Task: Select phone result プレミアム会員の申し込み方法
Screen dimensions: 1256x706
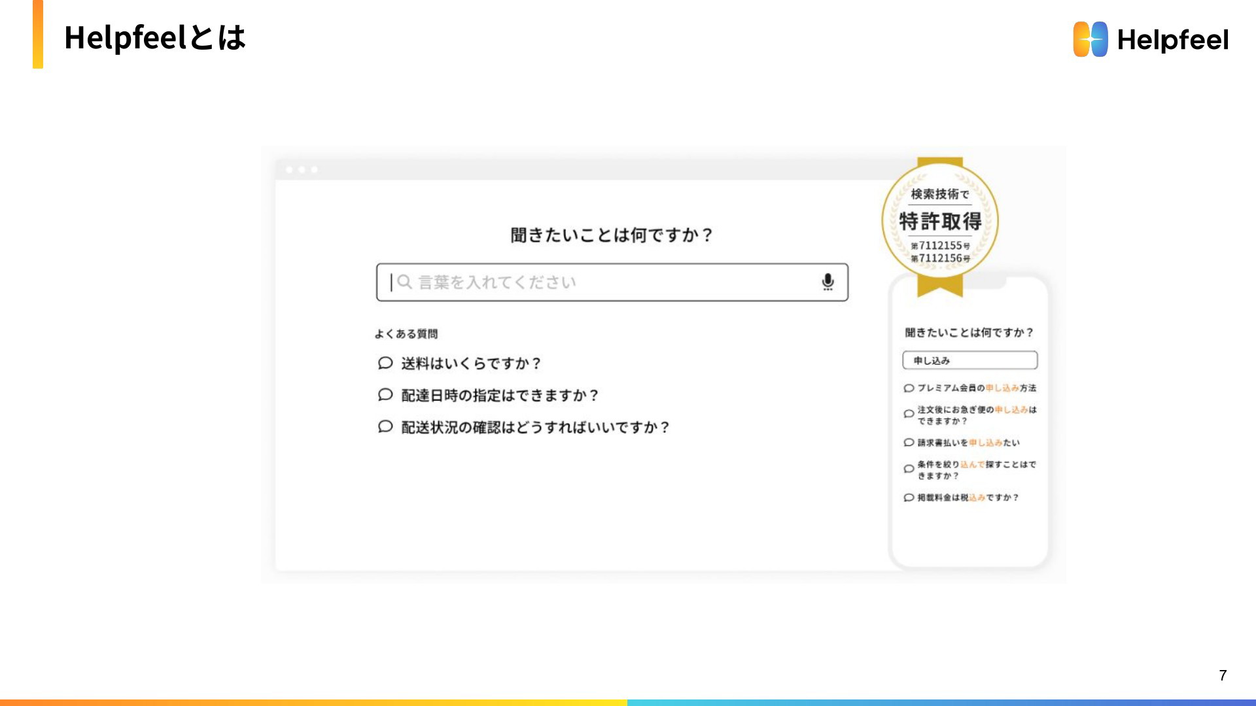Action: (x=976, y=388)
